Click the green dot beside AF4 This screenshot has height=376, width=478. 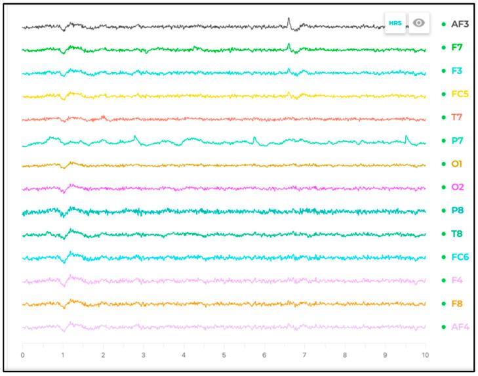[444, 327]
